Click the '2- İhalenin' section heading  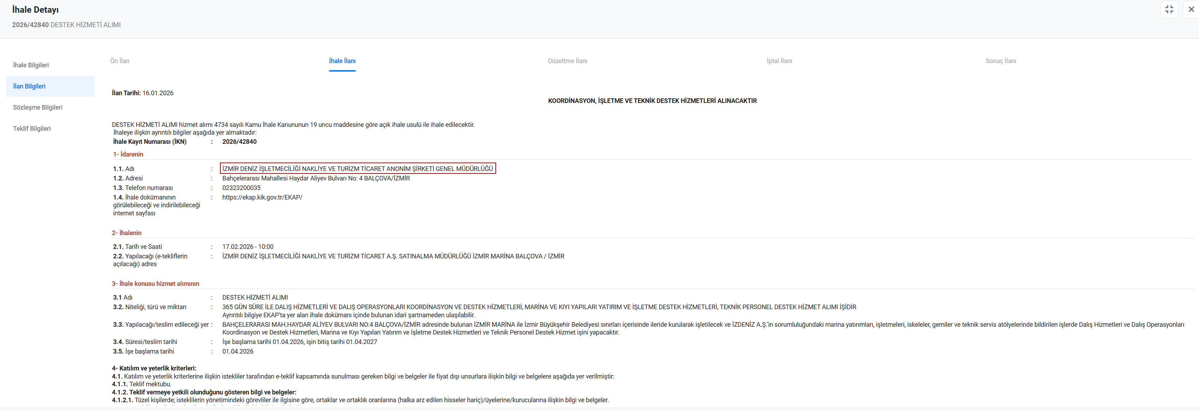[x=127, y=233]
